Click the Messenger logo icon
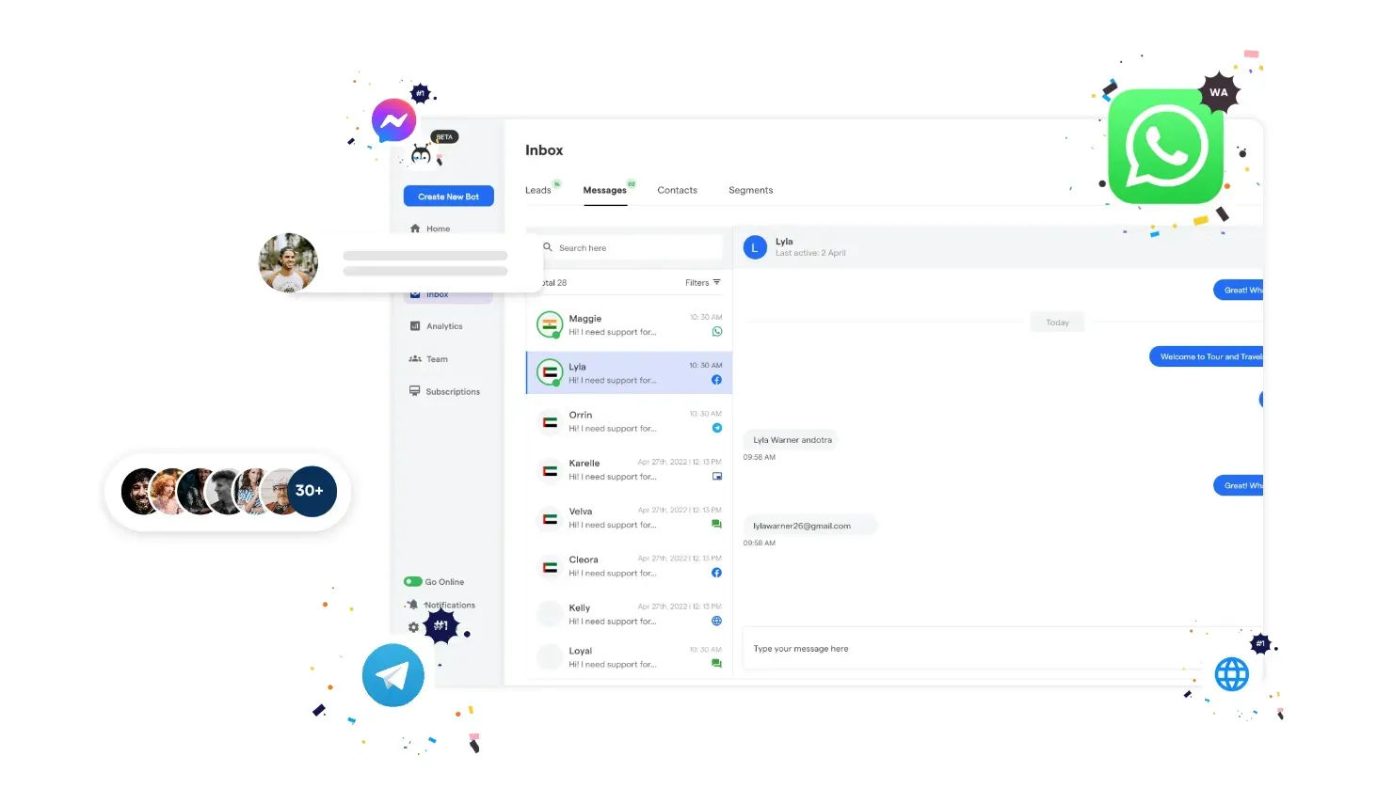Viewport: 1393px width, 788px height. coord(393,120)
